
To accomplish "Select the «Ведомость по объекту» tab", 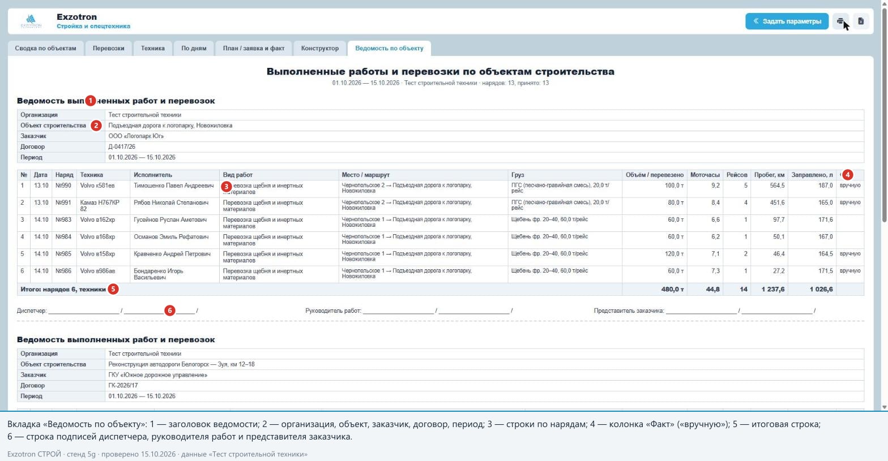I will 390,48.
